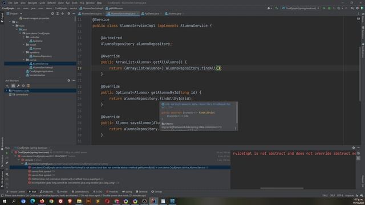Viewport: 365px width, 205px height.
Task: Open the Build menu
Action: [x=61, y=3]
